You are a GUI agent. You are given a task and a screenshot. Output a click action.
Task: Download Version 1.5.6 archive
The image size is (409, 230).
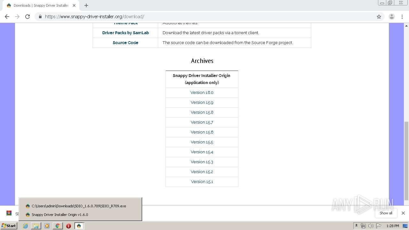click(x=202, y=132)
